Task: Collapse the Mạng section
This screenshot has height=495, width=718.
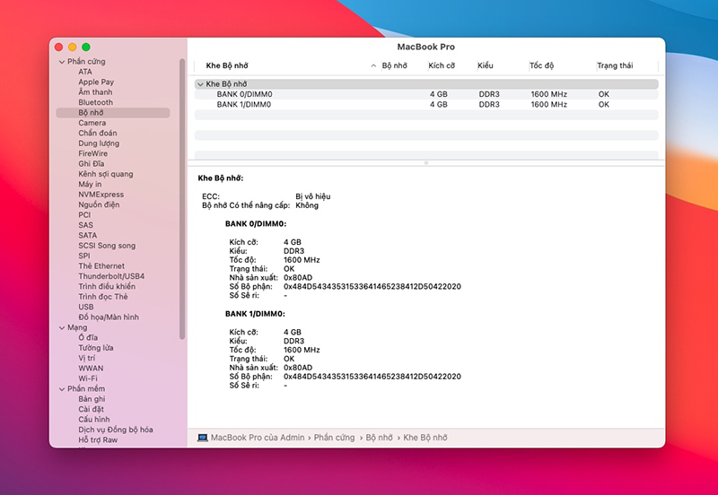Action: click(x=62, y=328)
